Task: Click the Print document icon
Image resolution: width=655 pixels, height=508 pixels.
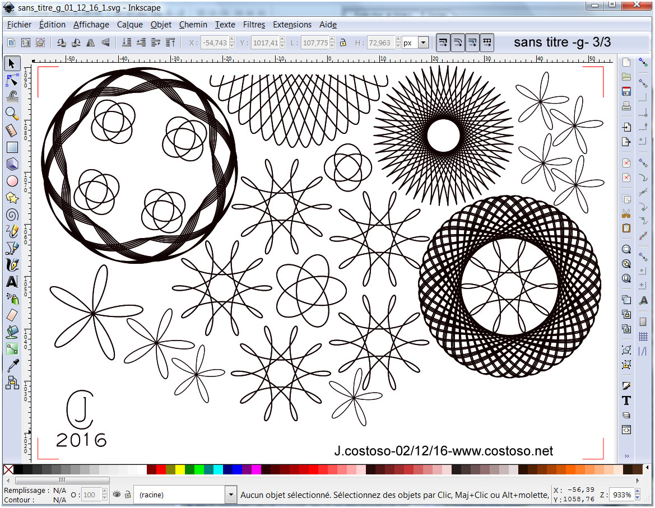Action: [626, 106]
